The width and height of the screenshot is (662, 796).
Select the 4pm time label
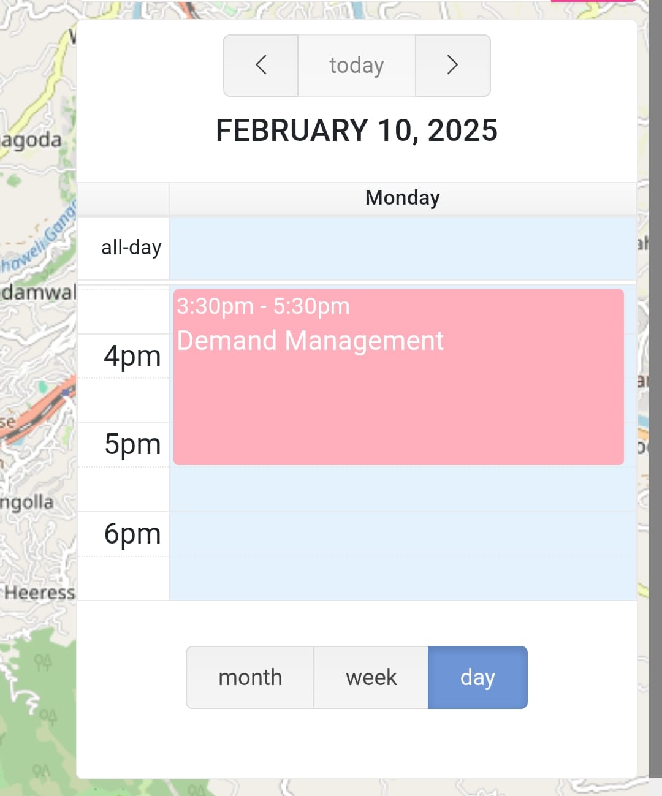coord(132,356)
